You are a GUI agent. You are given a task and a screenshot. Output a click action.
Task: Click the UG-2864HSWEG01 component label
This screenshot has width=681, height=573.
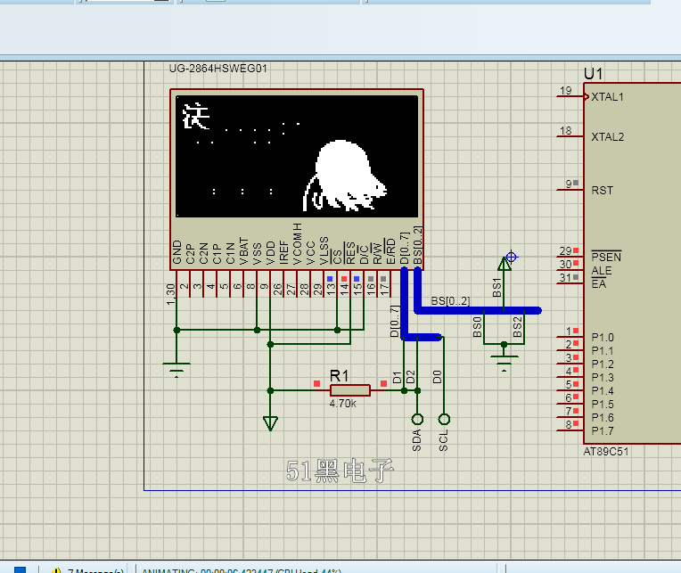click(218, 68)
